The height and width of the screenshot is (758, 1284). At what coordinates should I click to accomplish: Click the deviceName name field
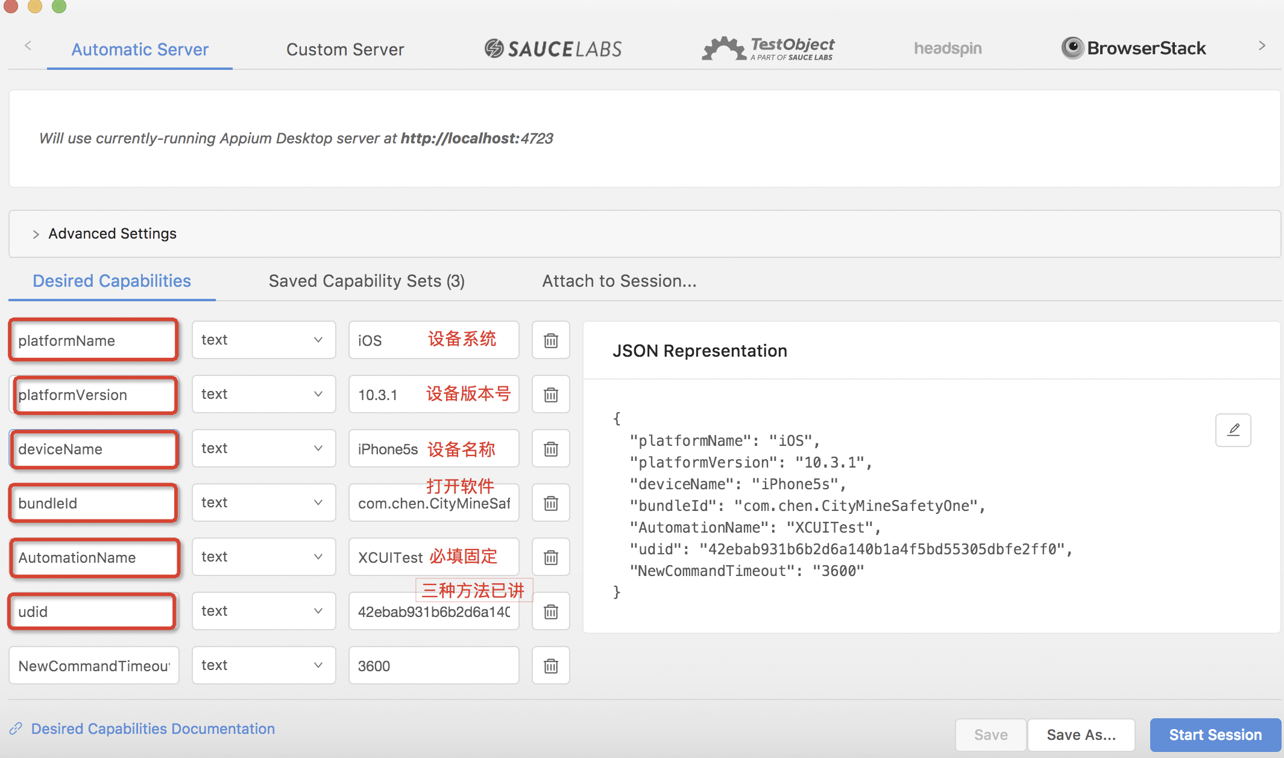[93, 449]
